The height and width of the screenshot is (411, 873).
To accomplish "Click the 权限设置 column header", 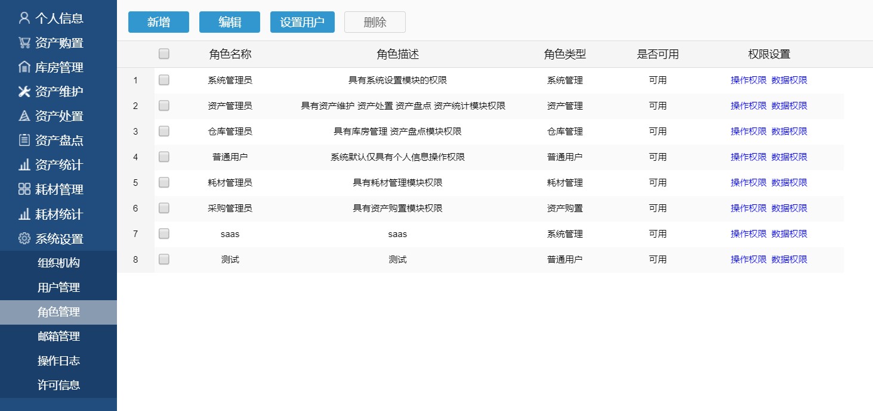I will coord(769,54).
